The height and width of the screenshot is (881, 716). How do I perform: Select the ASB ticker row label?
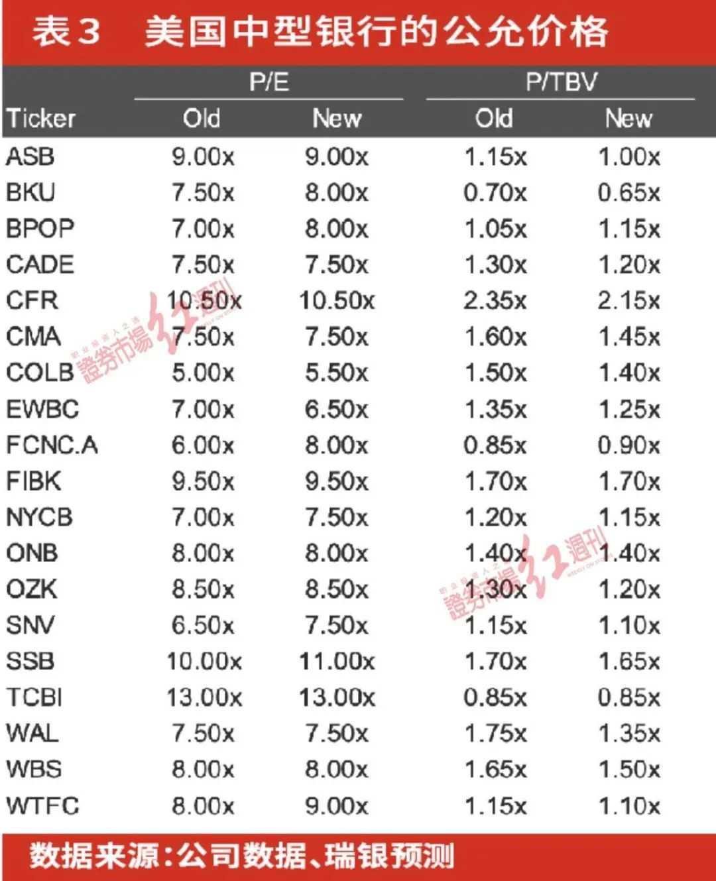(30, 157)
